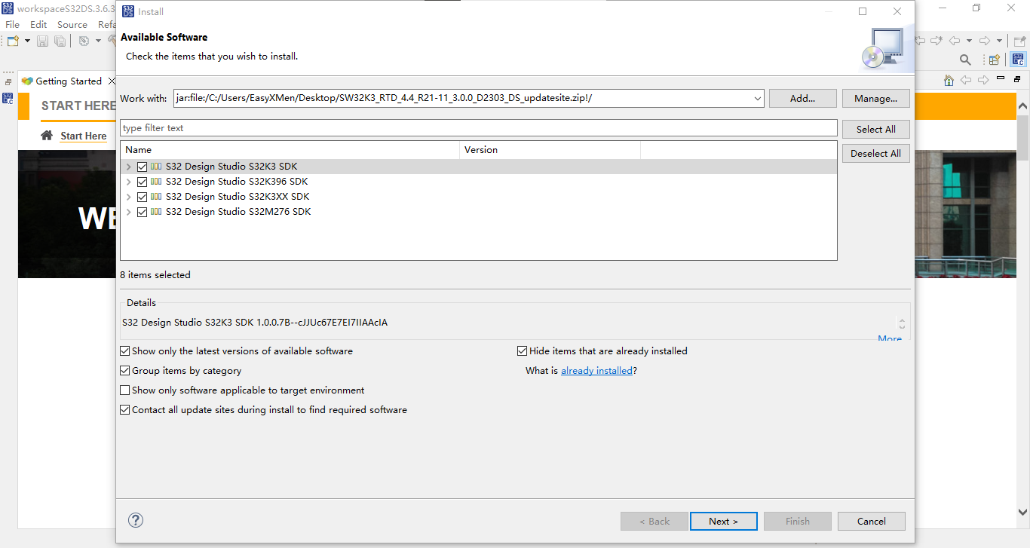1030x548 pixels.
Task: Click the Getting Started tab icon
Action: coord(27,81)
